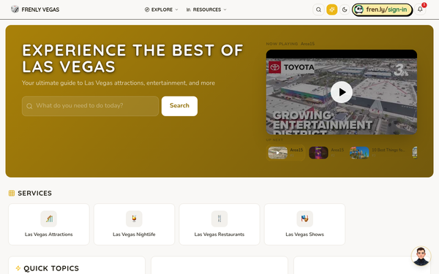Click the white Search button

pyautogui.click(x=179, y=106)
